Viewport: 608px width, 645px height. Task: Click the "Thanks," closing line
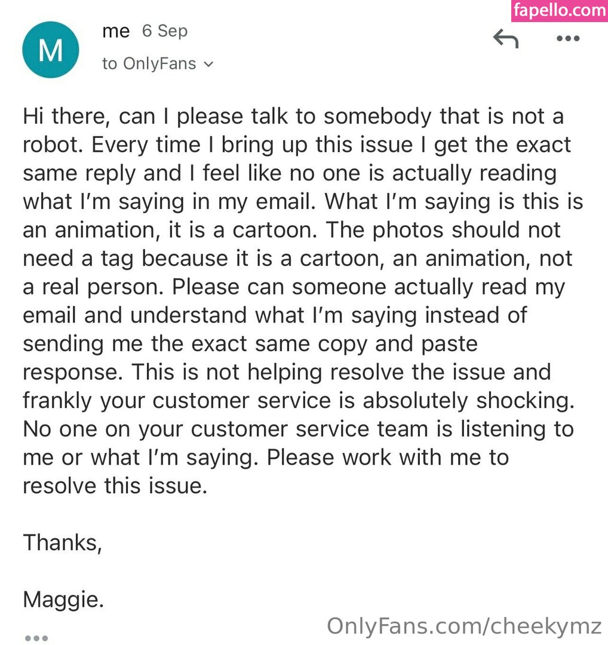tap(62, 542)
